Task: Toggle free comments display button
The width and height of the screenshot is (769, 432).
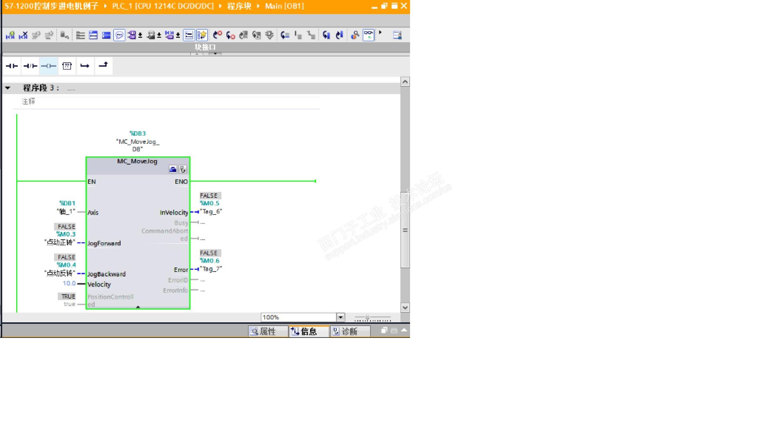Action: pos(119,35)
